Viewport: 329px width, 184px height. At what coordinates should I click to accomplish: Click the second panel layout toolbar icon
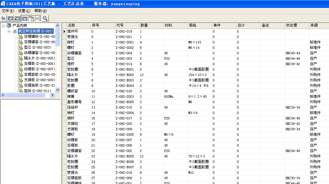click(x=17, y=18)
